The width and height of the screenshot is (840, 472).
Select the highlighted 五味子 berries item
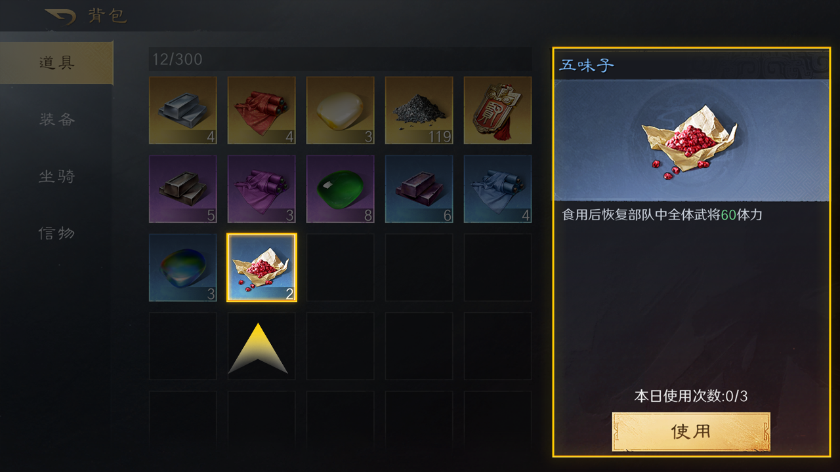(262, 267)
